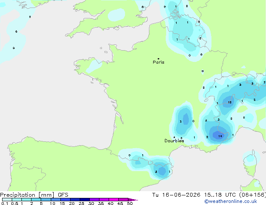
Task: Click the (06+156) forecast run text
Action: (253, 195)
